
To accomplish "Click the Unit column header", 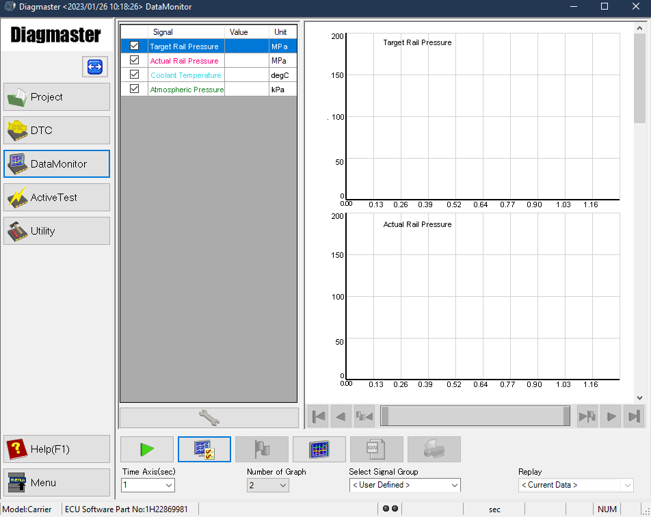I will point(282,32).
